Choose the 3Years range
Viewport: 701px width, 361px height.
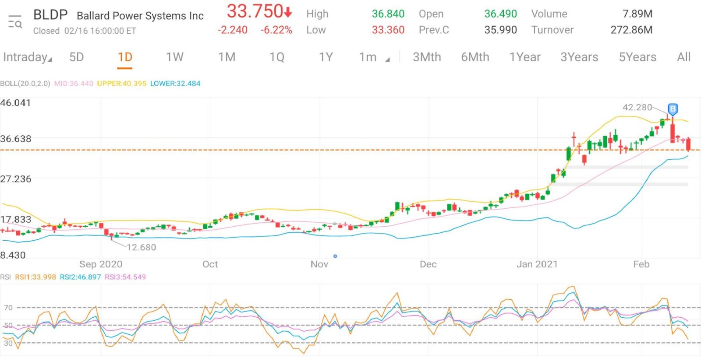pyautogui.click(x=579, y=57)
